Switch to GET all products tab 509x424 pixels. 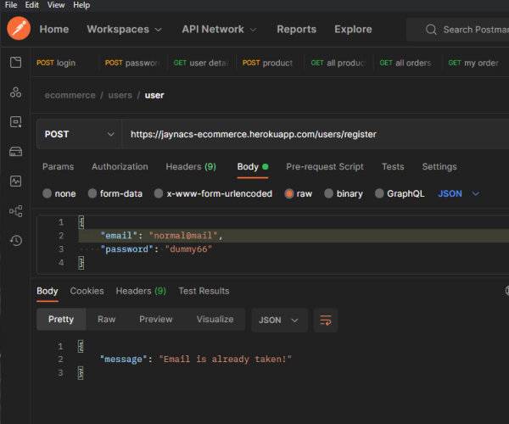[338, 63]
